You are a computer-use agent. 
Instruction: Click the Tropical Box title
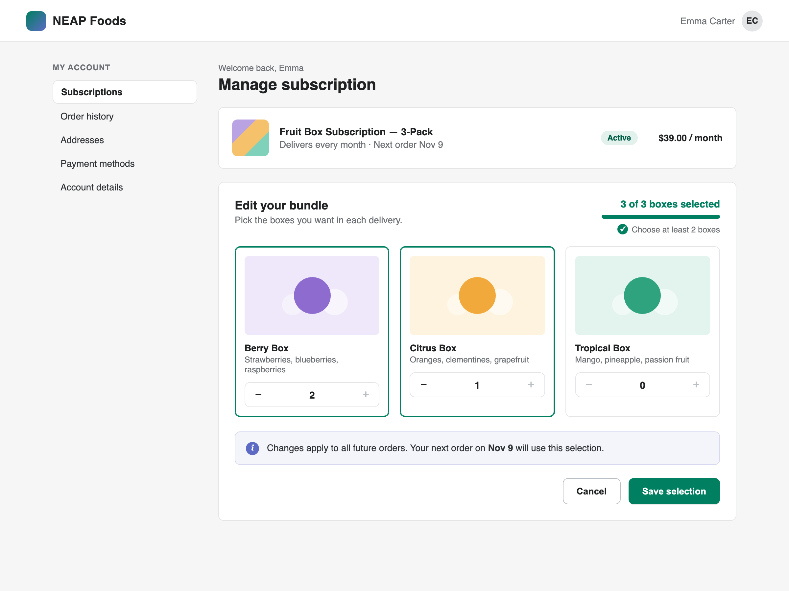pyautogui.click(x=603, y=348)
